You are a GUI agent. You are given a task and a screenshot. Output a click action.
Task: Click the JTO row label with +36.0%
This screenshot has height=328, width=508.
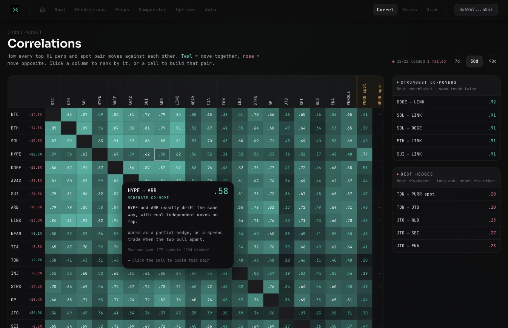coord(26,313)
